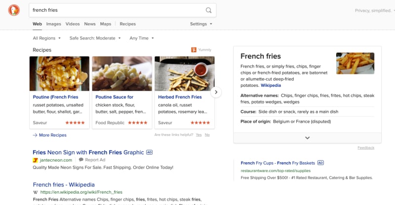Click AD badge on French Fry Cups
Image resolution: width=395 pixels, height=205 pixels.
[x=320, y=163]
